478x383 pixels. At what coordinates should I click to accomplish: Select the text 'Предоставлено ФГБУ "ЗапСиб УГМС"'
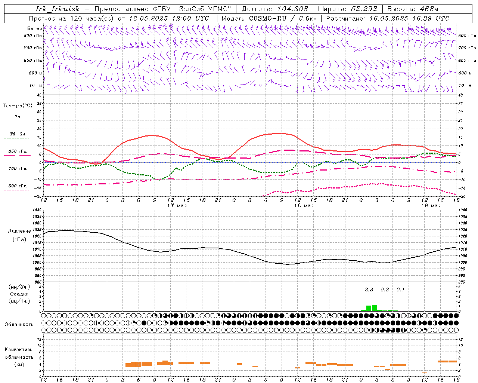point(163,9)
